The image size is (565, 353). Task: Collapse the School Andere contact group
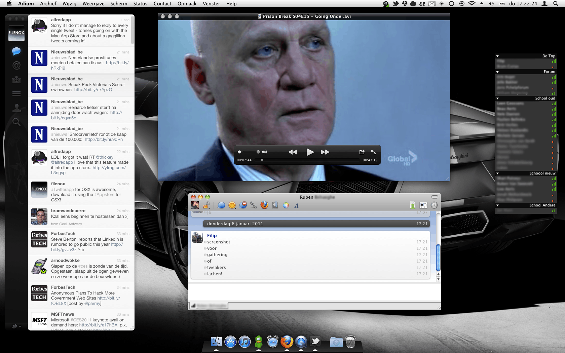497,205
